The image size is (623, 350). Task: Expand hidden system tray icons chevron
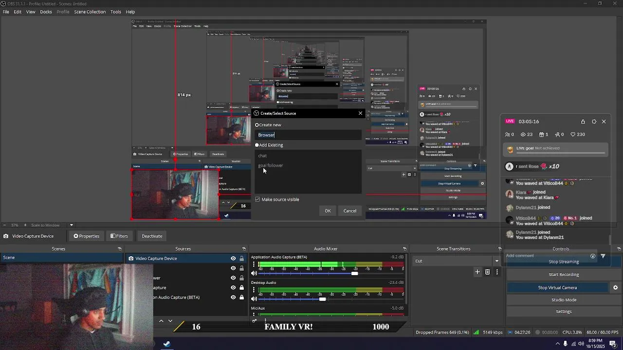(x=557, y=344)
